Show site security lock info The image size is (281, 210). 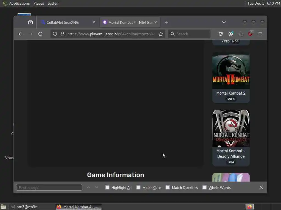point(62,34)
